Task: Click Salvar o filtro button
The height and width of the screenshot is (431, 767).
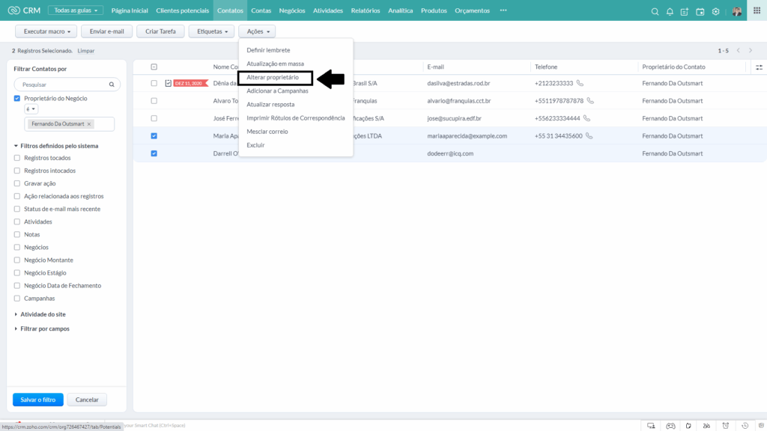Action: click(x=38, y=400)
